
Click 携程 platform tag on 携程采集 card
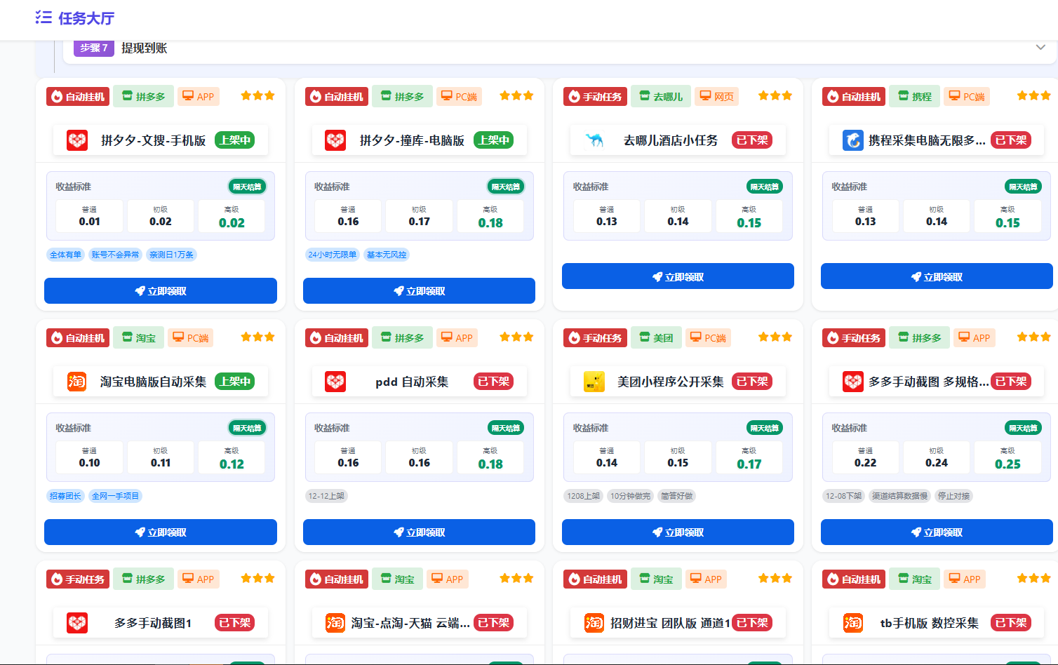pyautogui.click(x=914, y=97)
